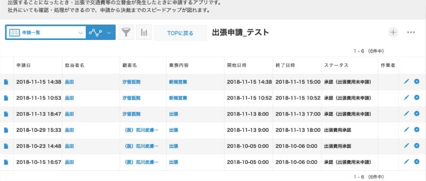The height and width of the screenshot is (181, 426).
Task: Open the filter funnel settings
Action: click(x=126, y=33)
